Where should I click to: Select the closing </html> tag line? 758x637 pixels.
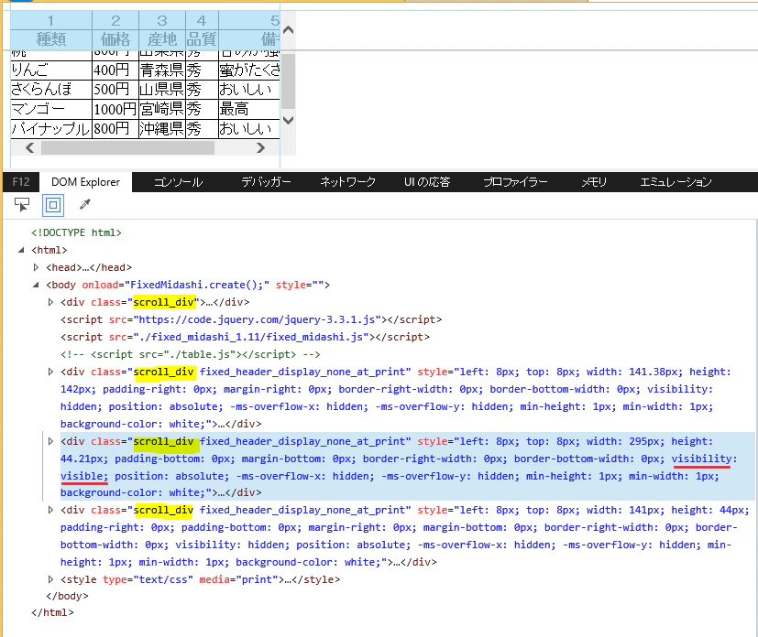click(x=52, y=612)
